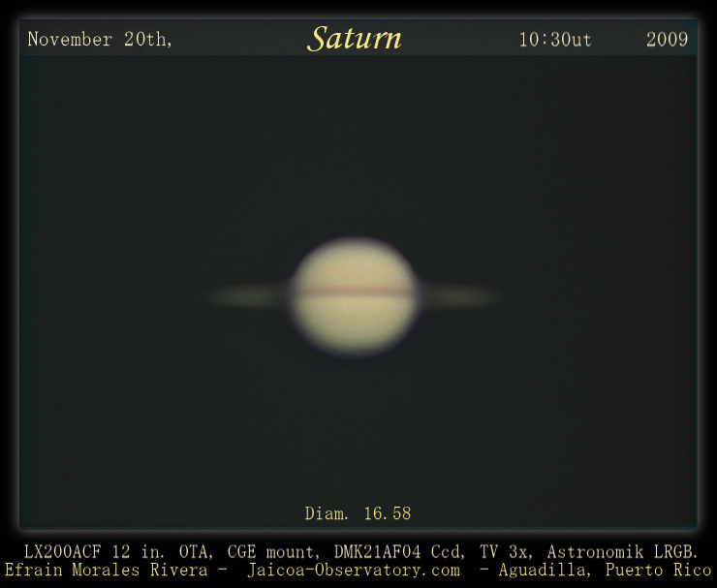This screenshot has height=588, width=717.
Task: Click the "2009" year text
Action: (668, 40)
